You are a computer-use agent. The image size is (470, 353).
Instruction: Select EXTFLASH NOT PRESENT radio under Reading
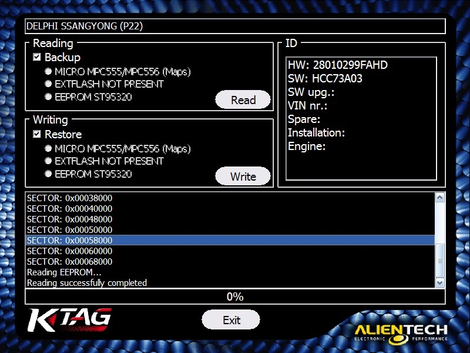(48, 84)
